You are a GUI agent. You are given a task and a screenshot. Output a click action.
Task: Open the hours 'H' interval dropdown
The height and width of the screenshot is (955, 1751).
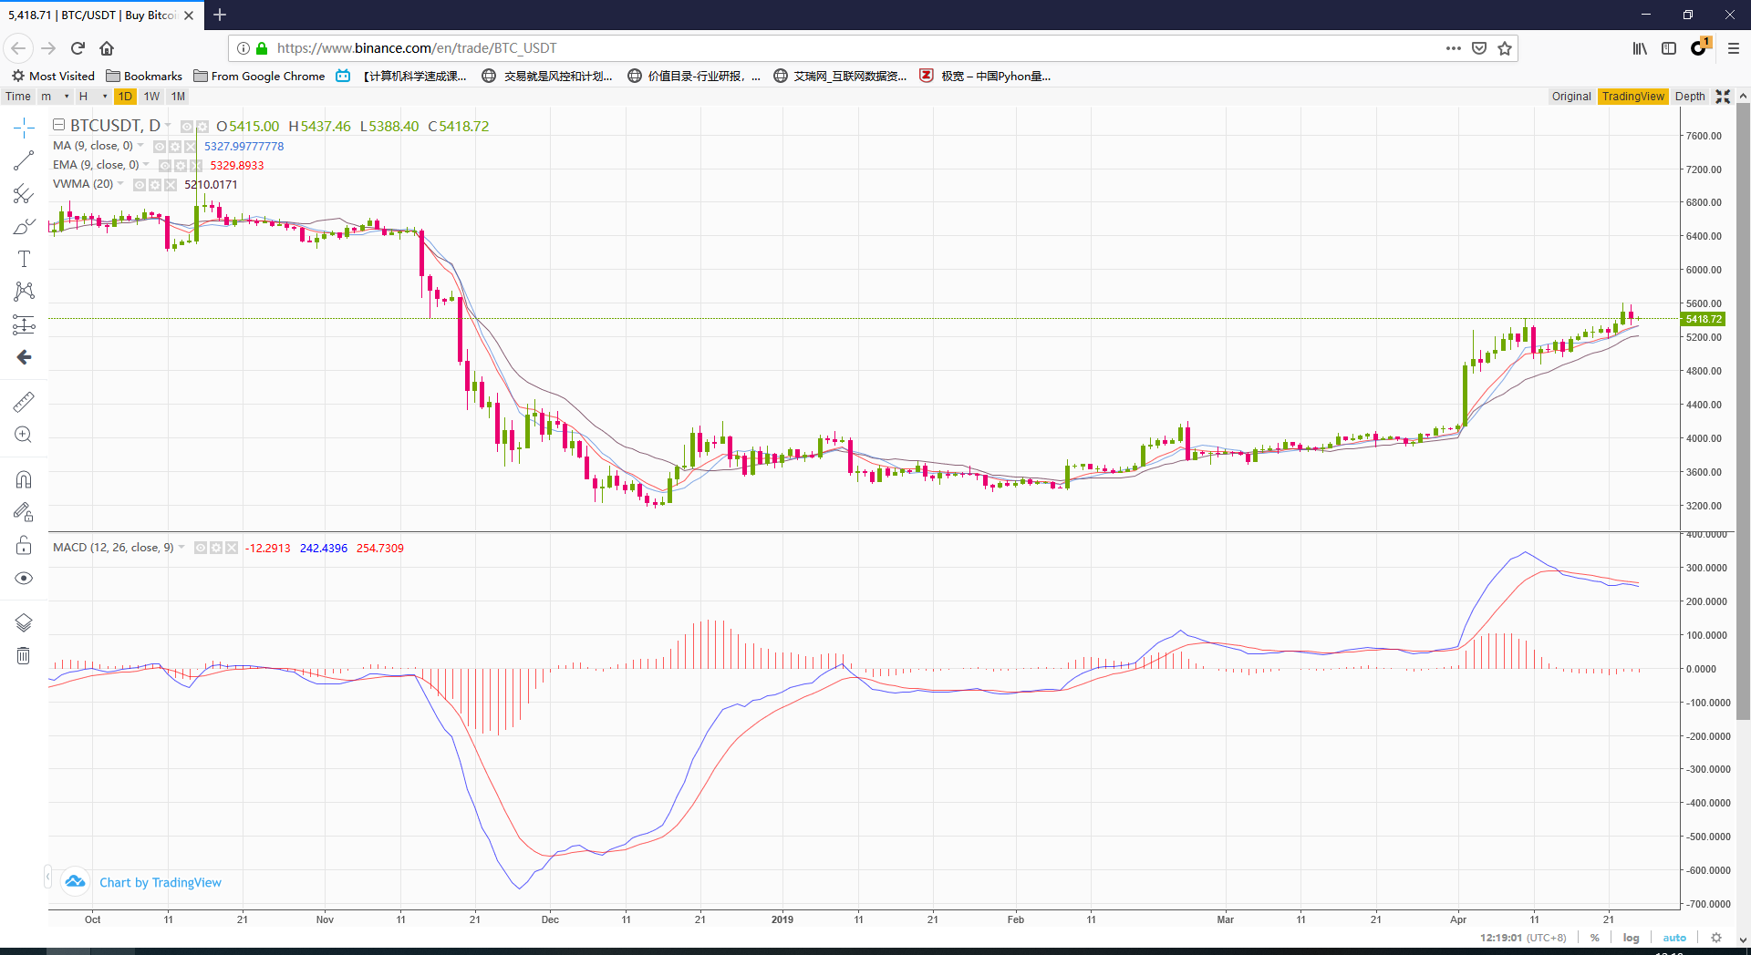pyautogui.click(x=93, y=97)
